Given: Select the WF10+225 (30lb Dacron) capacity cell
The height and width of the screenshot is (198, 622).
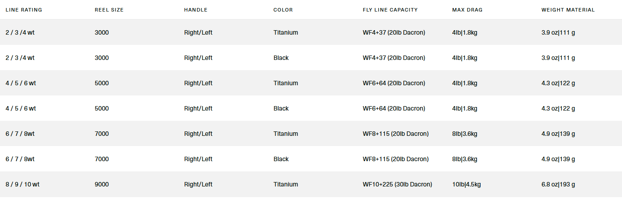Looking at the screenshot, I should 397,184.
